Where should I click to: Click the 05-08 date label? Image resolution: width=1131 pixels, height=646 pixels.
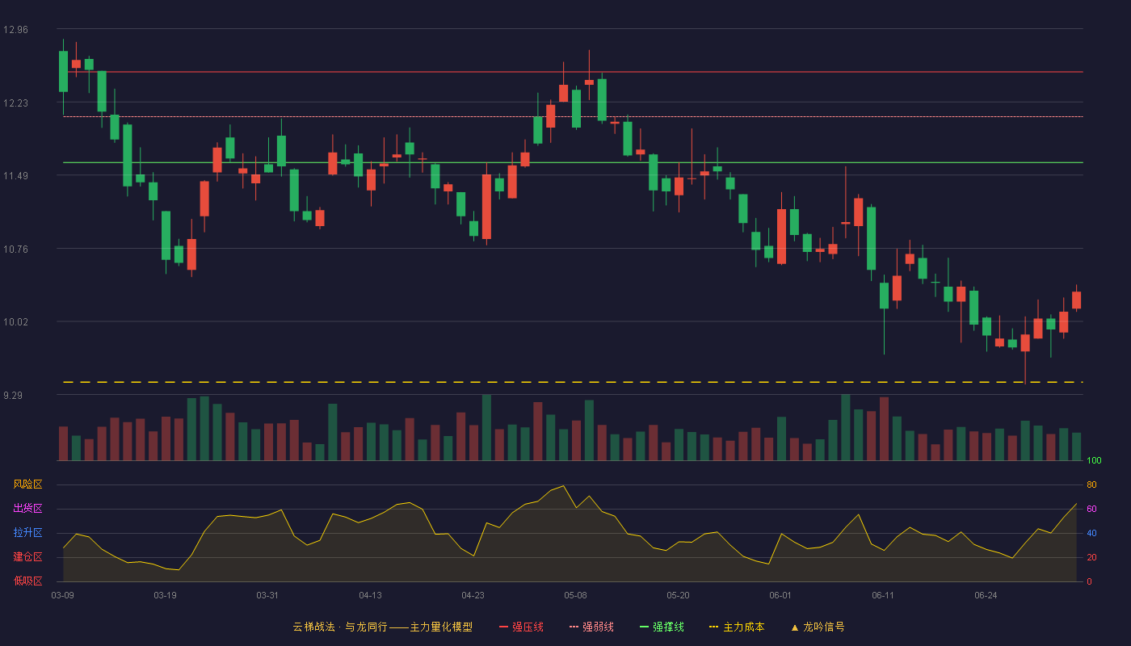click(575, 595)
